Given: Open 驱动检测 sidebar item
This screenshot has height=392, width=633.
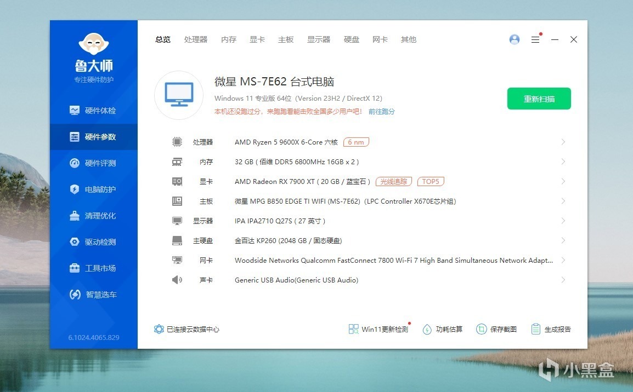Looking at the screenshot, I should (93, 242).
